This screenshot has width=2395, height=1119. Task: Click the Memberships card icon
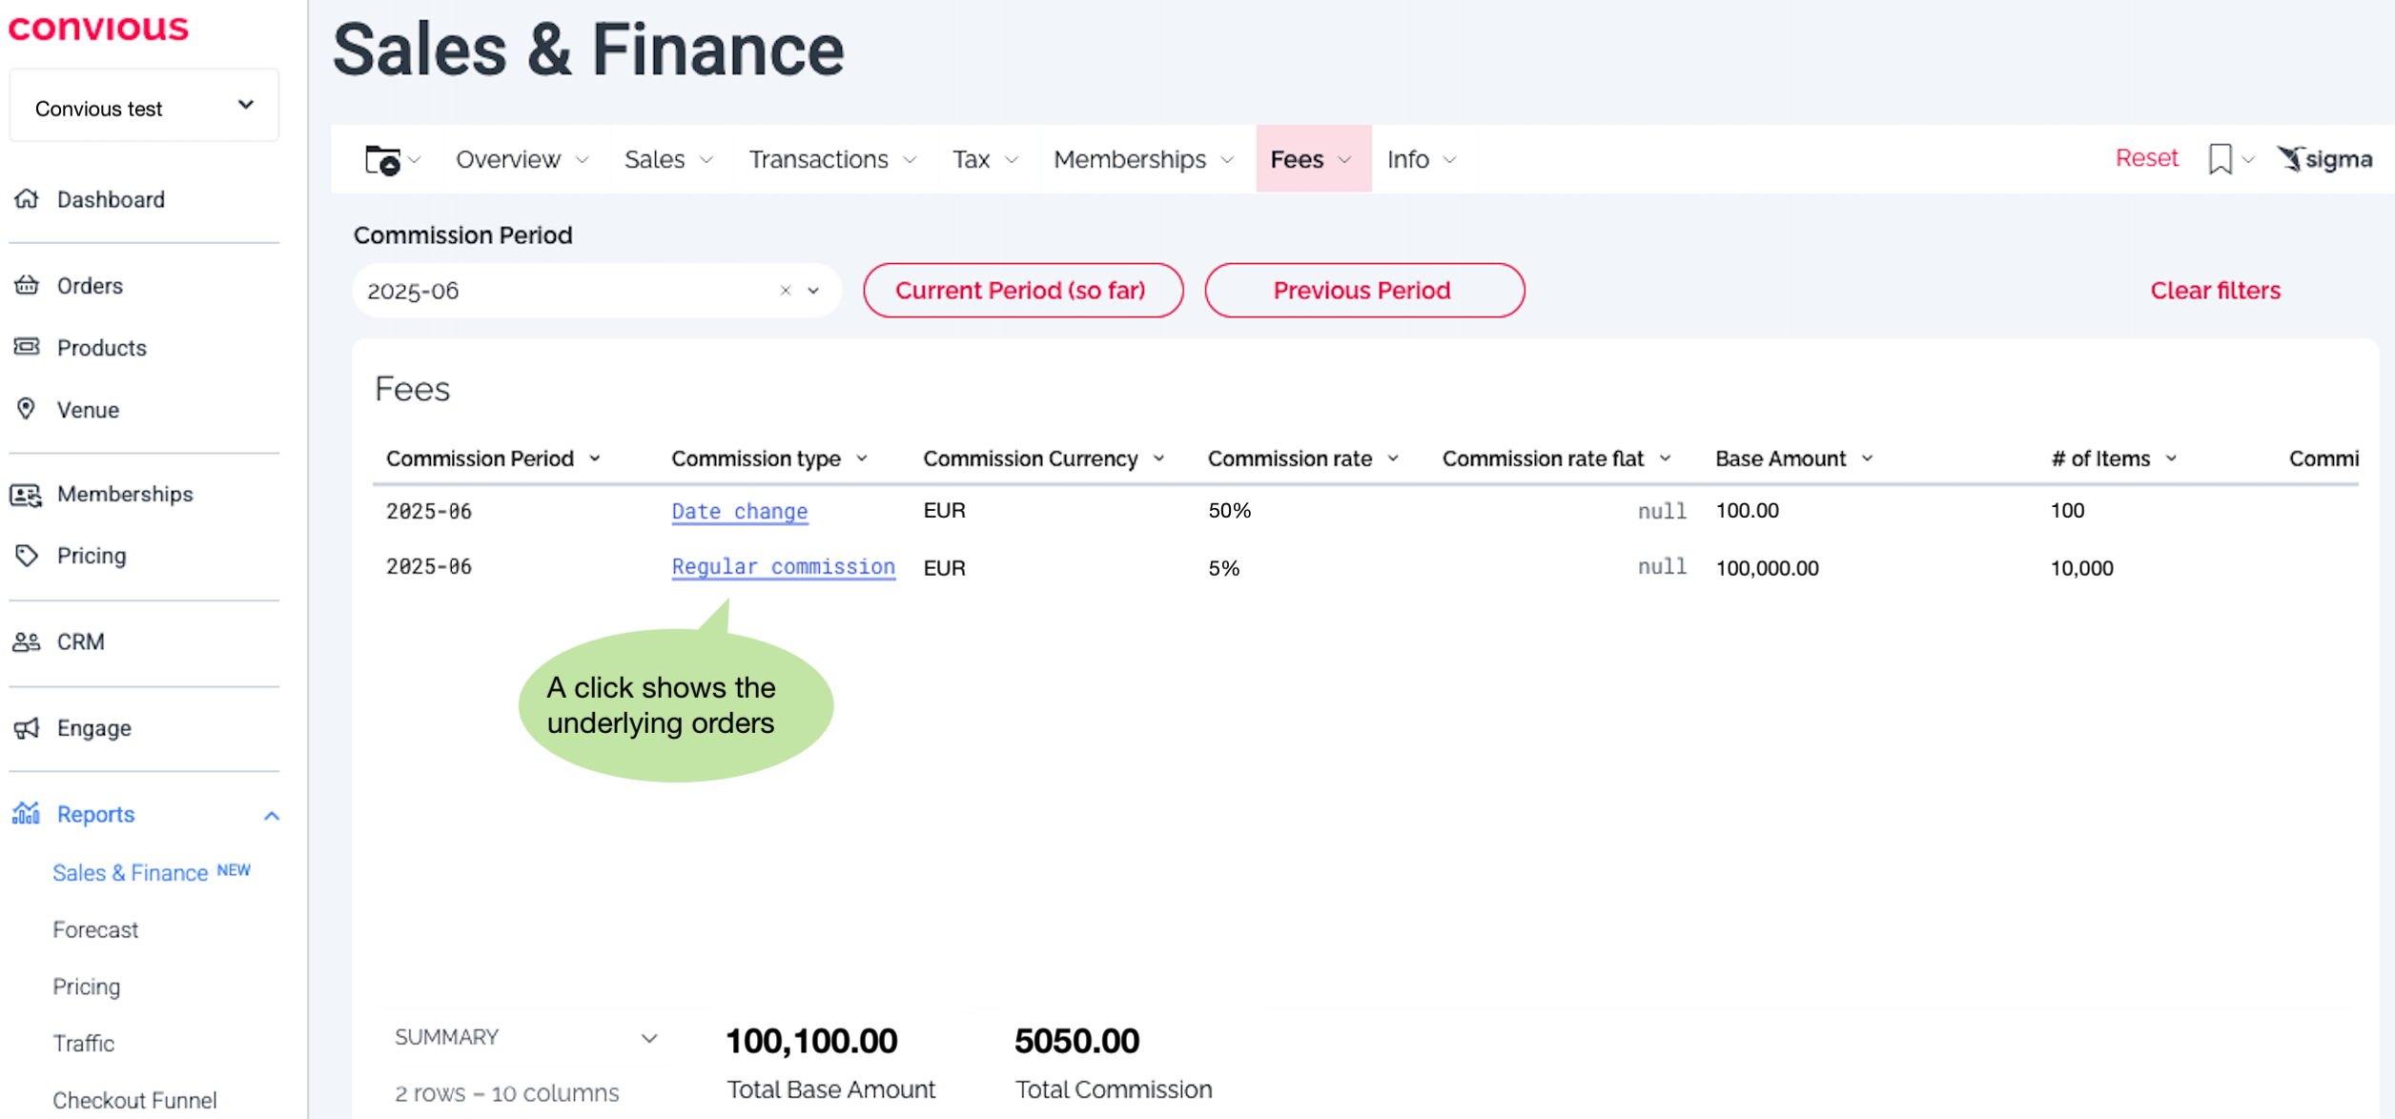[27, 494]
